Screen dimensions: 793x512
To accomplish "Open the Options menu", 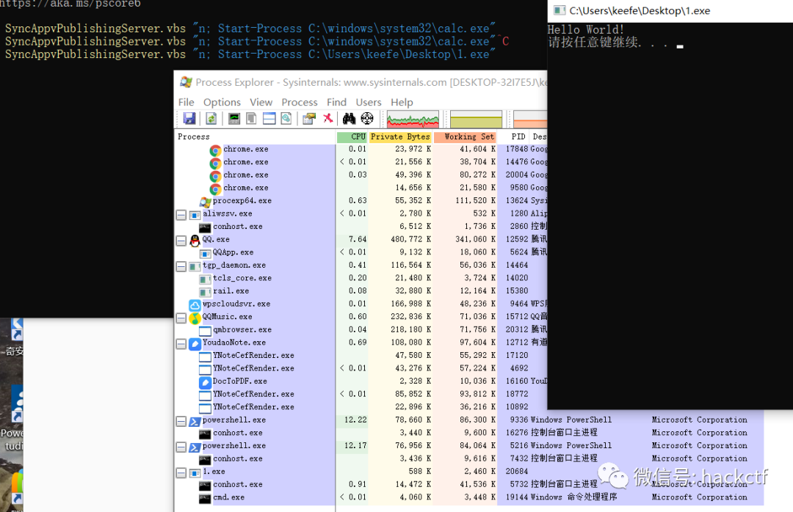I will (x=222, y=102).
